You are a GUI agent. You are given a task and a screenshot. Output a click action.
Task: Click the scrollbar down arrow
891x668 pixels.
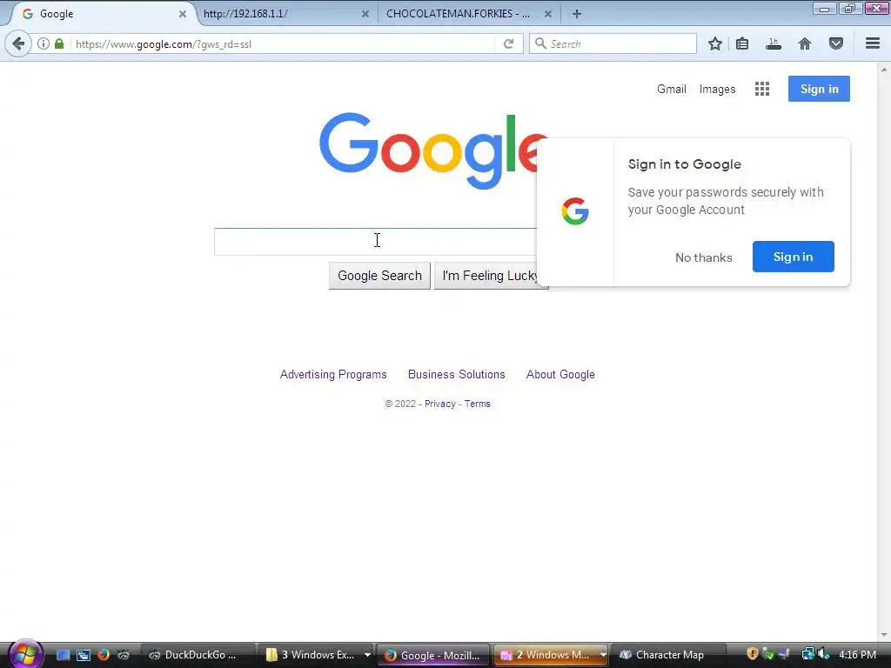pyautogui.click(x=884, y=634)
